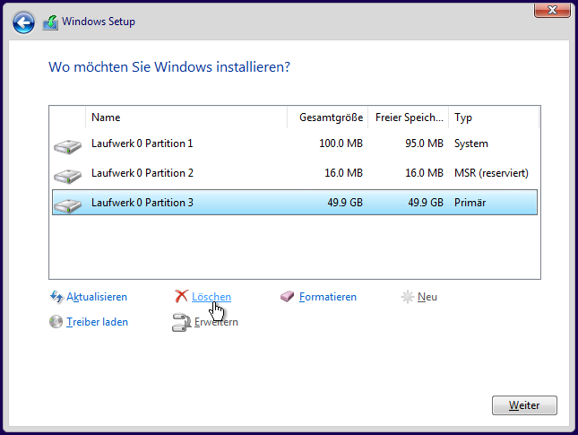Click the red X Löschen icon
The width and height of the screenshot is (578, 435).
[x=181, y=296]
